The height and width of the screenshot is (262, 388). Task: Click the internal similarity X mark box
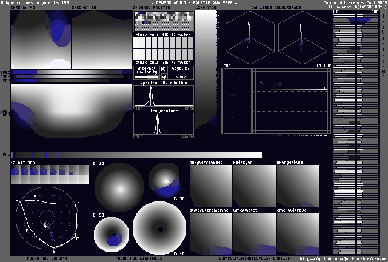(x=162, y=69)
